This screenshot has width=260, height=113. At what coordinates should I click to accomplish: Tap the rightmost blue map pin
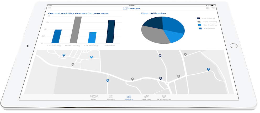[x=208, y=69]
